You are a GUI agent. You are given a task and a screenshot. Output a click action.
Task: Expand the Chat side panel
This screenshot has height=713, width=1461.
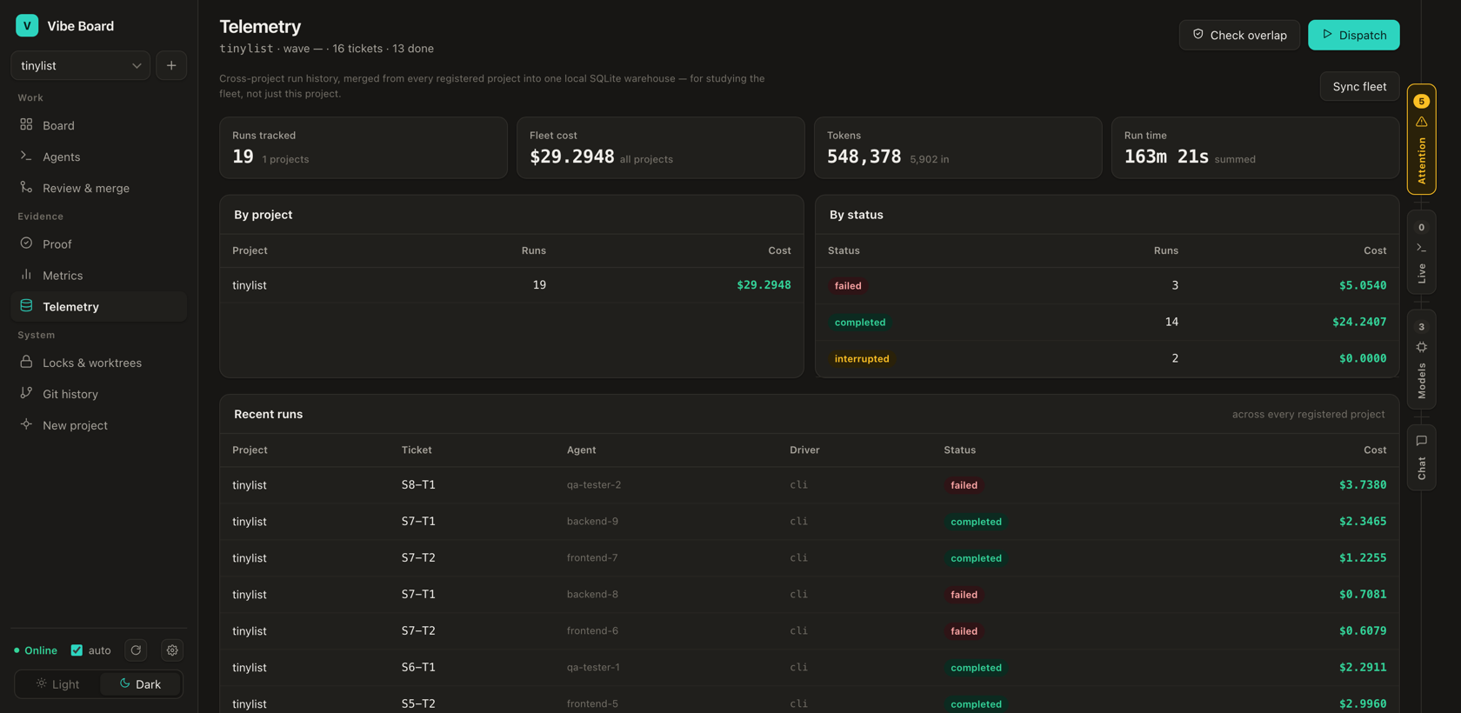point(1421,457)
